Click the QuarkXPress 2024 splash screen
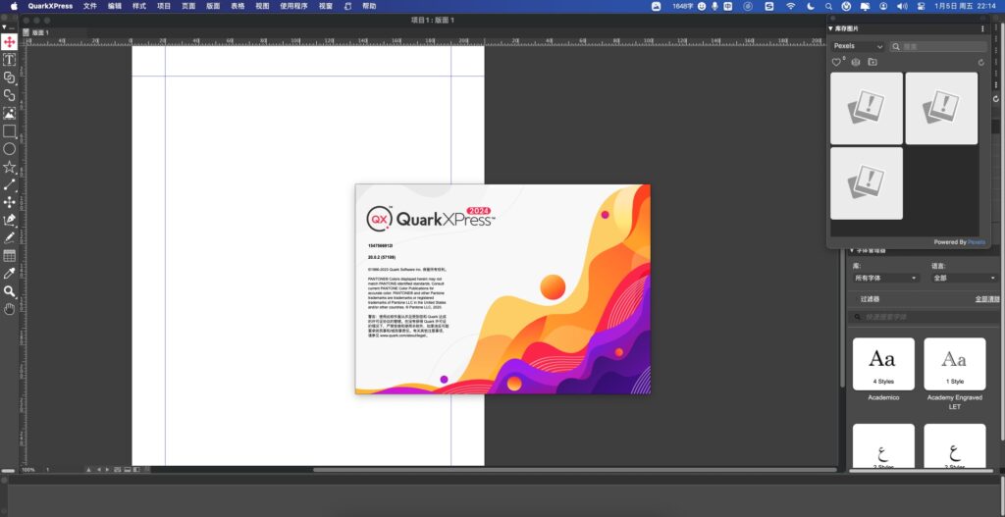 [502, 289]
